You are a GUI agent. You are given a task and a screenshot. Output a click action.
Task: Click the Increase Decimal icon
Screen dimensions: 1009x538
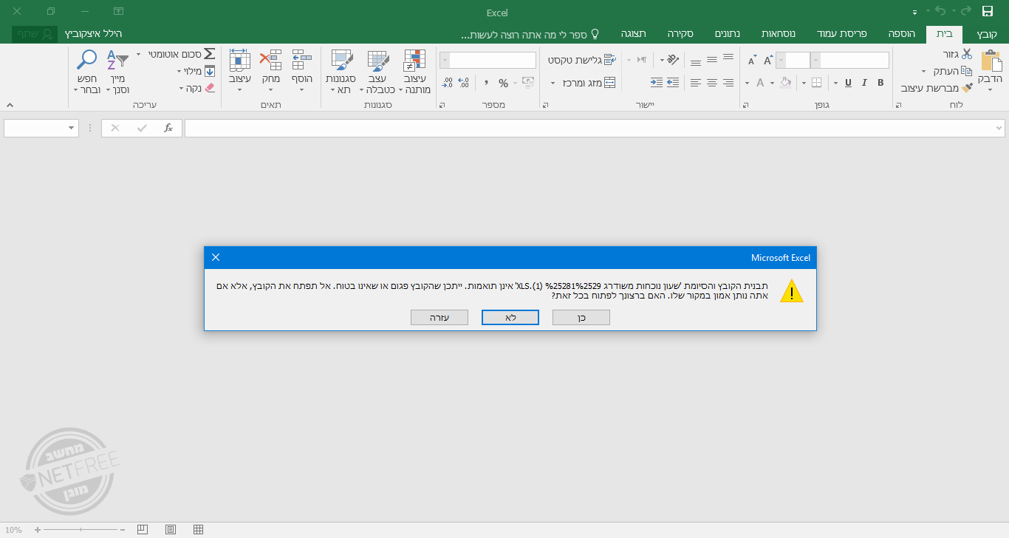click(464, 83)
